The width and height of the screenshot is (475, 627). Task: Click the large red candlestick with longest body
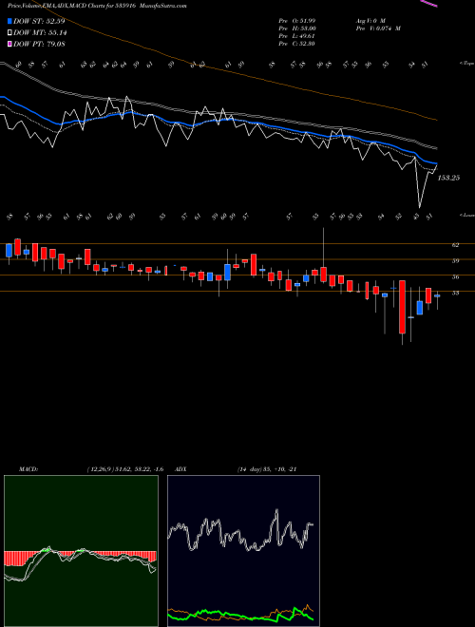(402, 307)
